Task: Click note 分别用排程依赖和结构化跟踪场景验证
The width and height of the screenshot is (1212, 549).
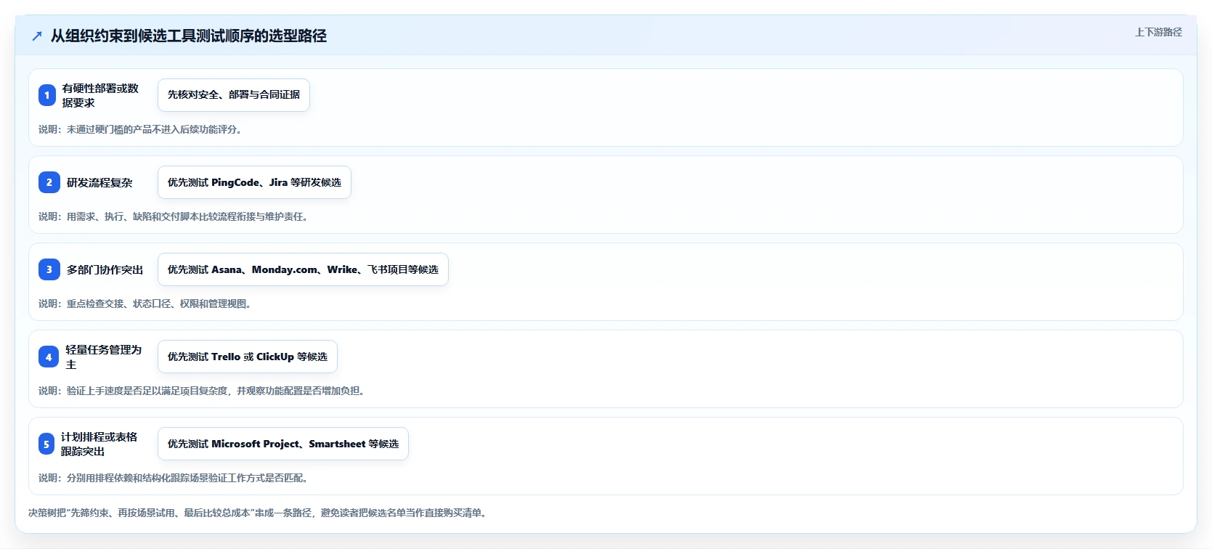Action: pos(174,478)
